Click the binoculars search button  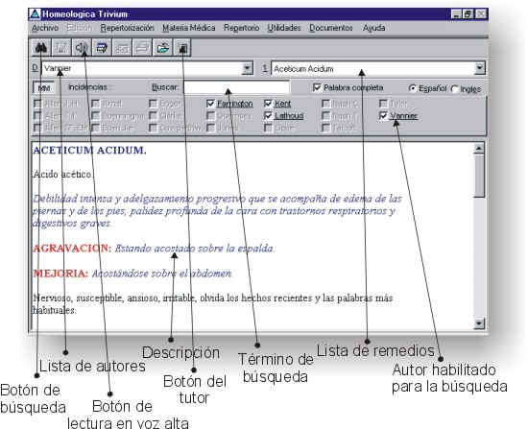point(41,47)
